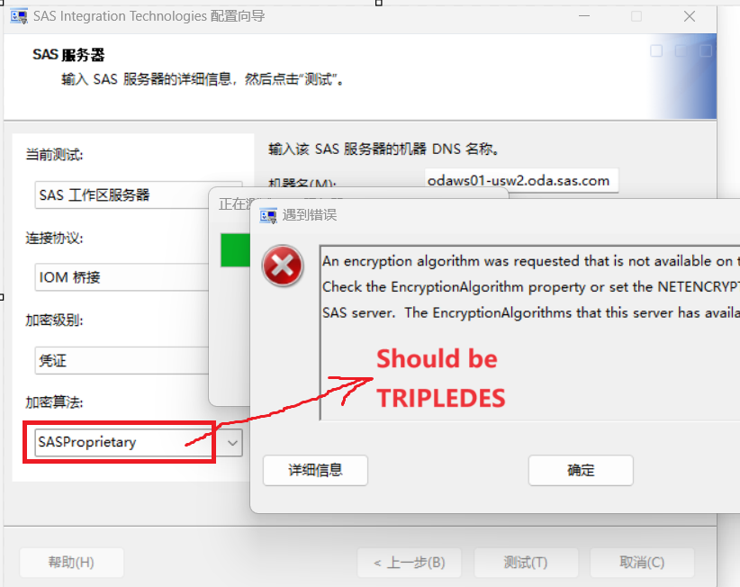Click the green progress bar
Image resolution: width=740 pixels, height=587 pixels.
[235, 250]
